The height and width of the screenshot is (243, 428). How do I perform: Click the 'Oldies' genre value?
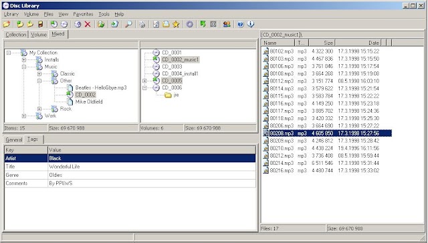tap(56, 175)
